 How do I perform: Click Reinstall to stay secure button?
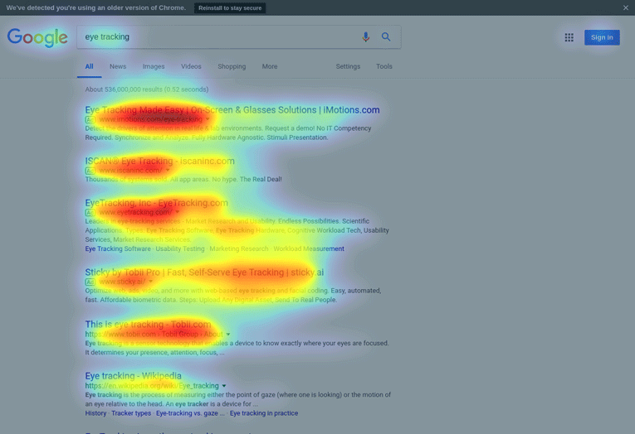click(230, 8)
